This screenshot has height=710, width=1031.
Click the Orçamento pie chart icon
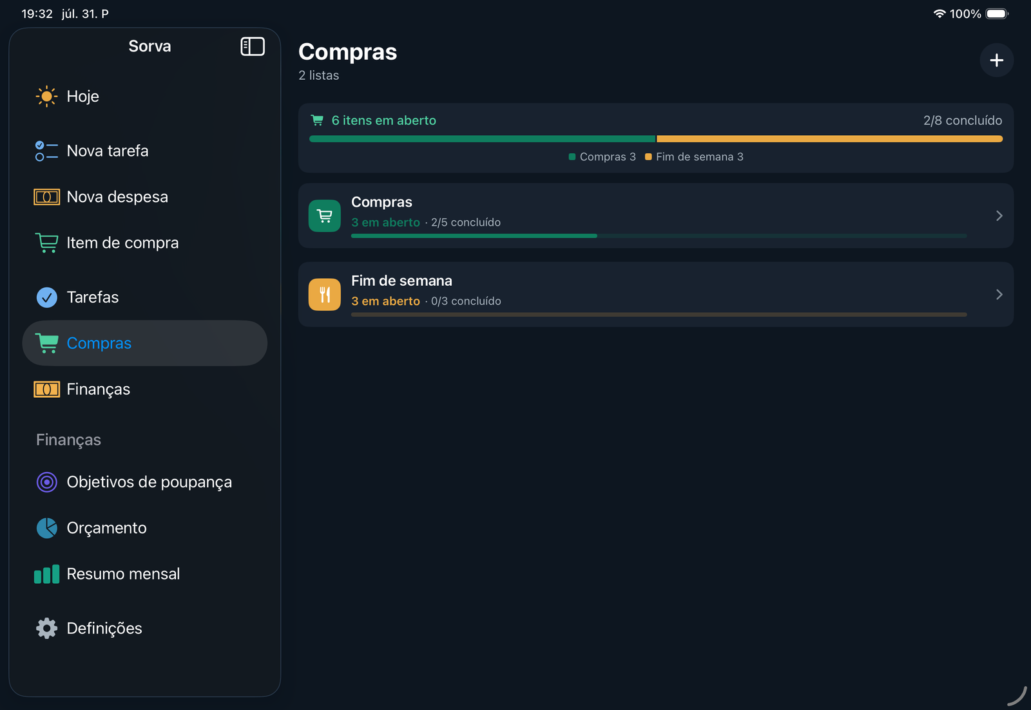[x=46, y=528]
